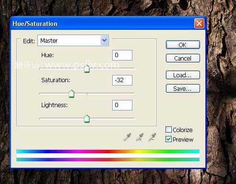Click the Saturation slider handle
The image size is (236, 184).
coord(71,94)
